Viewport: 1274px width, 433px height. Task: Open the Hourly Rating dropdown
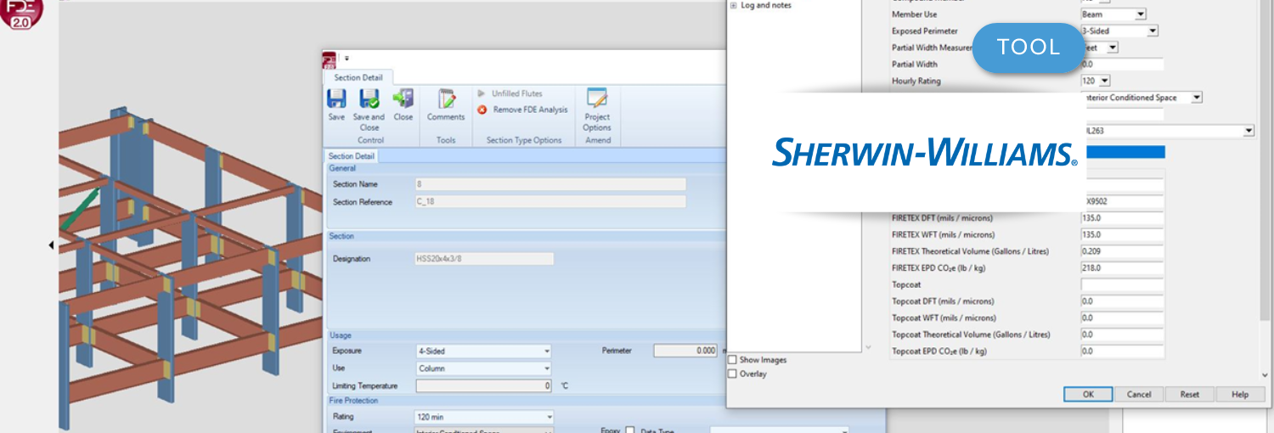[x=1096, y=81]
